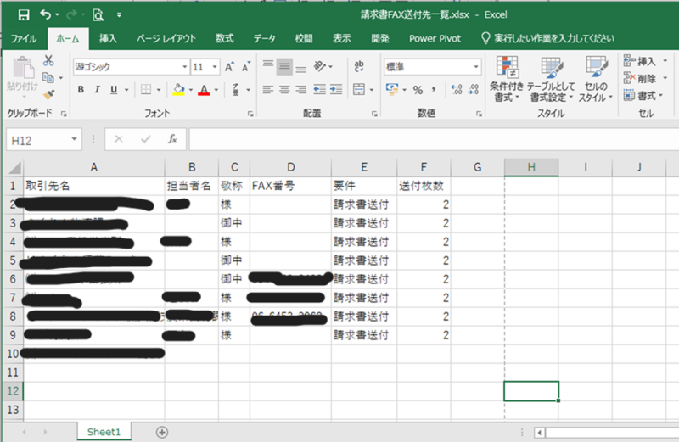Viewport: 679px width, 442px height.
Task: Paste with the 貼り付け button
Action: [23, 78]
